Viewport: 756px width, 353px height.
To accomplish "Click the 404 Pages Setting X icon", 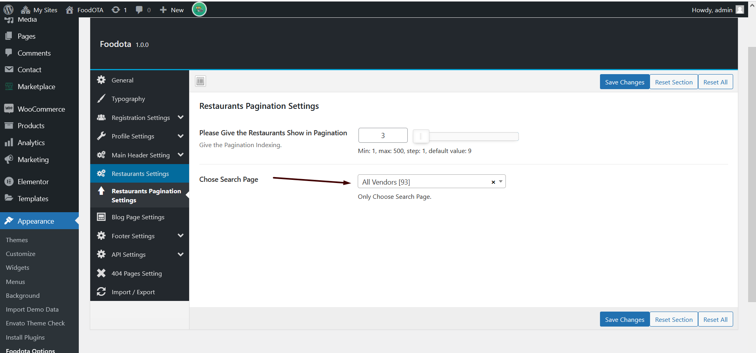I will 101,273.
